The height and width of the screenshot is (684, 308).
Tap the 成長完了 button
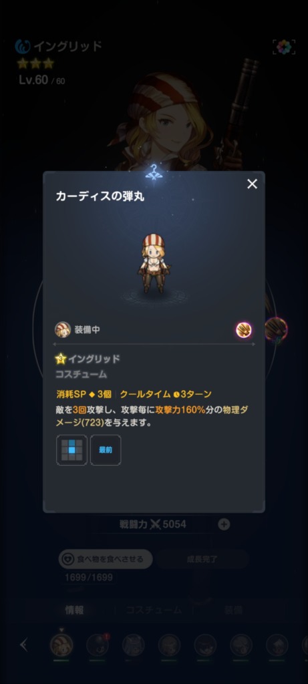coord(202,559)
